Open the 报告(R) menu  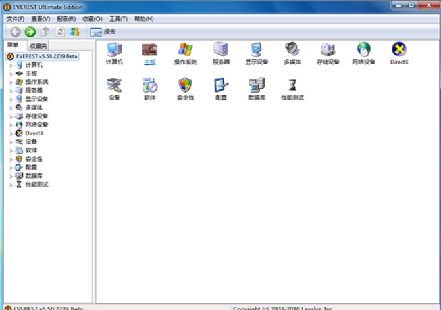pyautogui.click(x=66, y=19)
